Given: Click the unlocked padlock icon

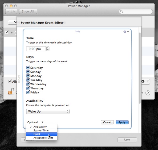Looking at the screenshot, I should [11, 91].
